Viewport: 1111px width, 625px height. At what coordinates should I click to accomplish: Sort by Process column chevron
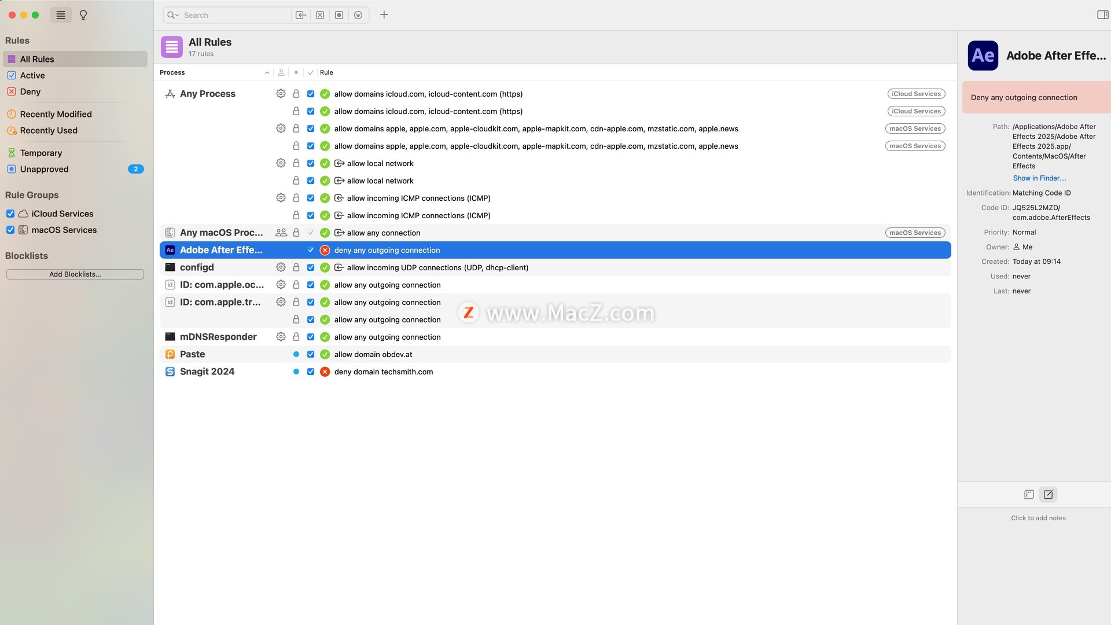click(x=267, y=72)
